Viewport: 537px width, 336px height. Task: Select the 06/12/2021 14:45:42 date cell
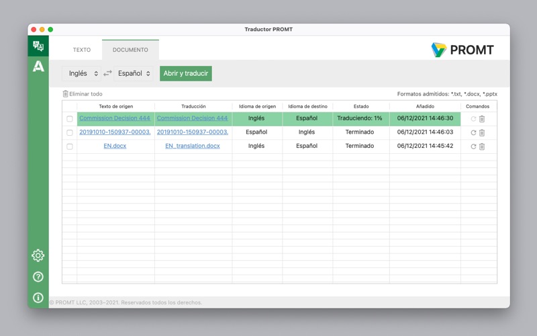[x=425, y=146]
